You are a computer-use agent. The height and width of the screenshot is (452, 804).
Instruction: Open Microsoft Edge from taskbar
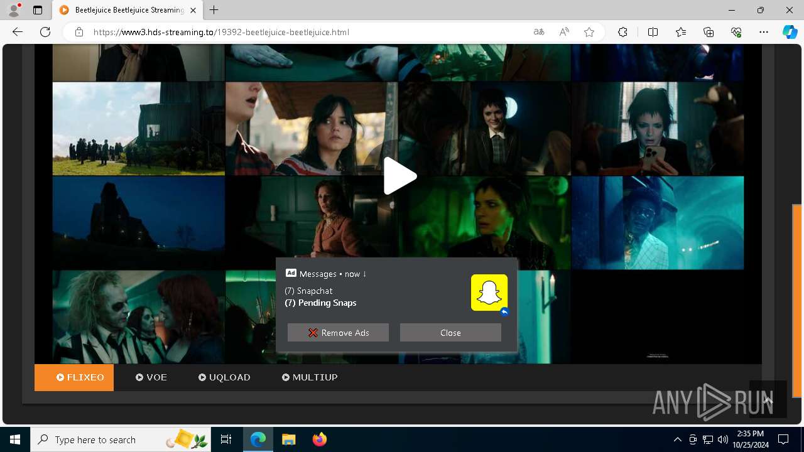coord(258,439)
